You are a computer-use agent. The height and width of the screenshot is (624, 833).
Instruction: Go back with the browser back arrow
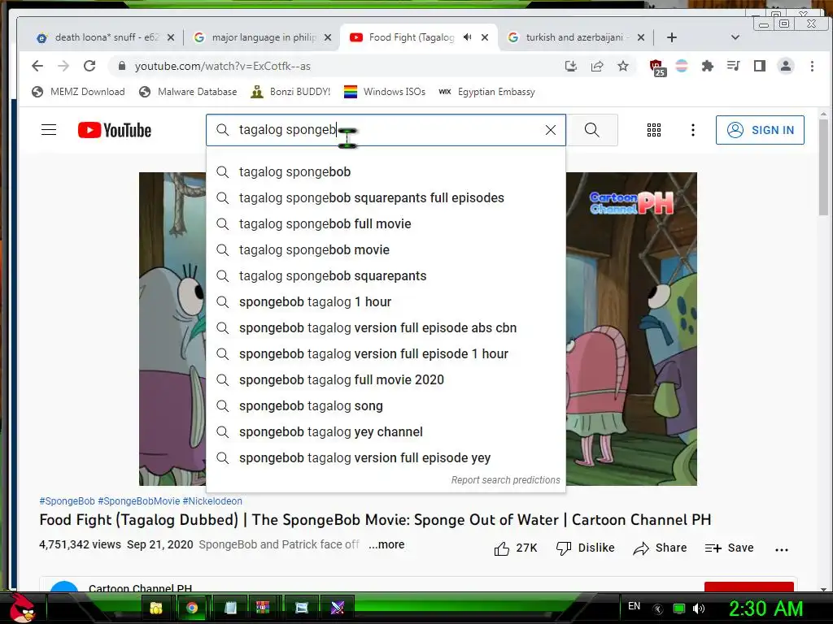[37, 66]
